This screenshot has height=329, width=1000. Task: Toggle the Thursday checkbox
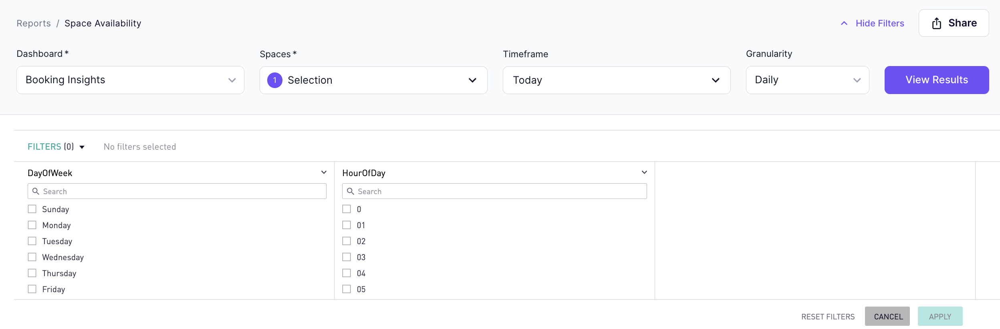click(32, 273)
